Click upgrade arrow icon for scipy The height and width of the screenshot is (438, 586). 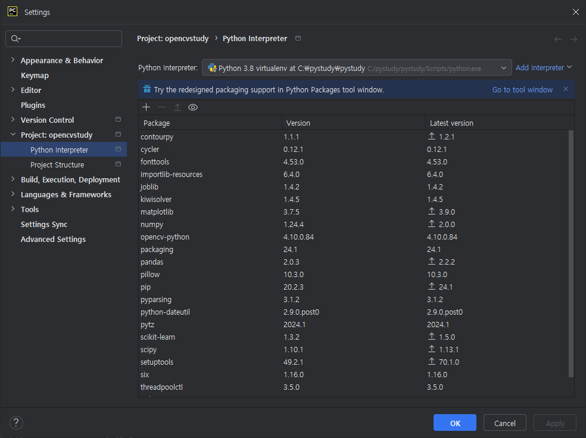432,349
